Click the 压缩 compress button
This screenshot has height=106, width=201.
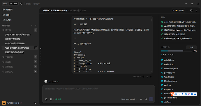(x=191, y=47)
